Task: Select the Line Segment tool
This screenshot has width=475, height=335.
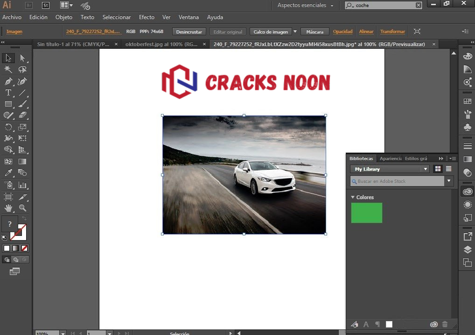Action: point(22,93)
